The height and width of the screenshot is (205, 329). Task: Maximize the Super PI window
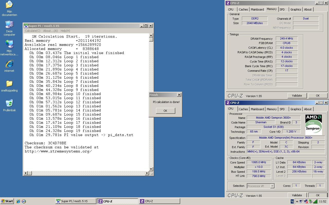[x=146, y=26]
